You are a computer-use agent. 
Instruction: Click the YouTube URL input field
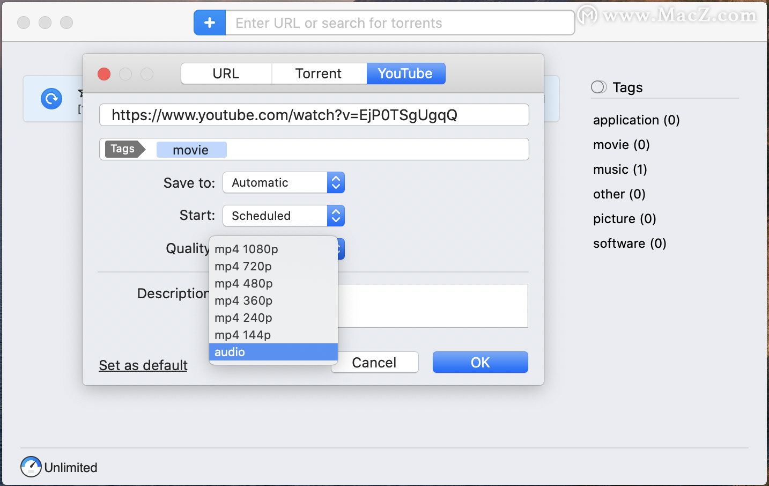click(x=314, y=115)
